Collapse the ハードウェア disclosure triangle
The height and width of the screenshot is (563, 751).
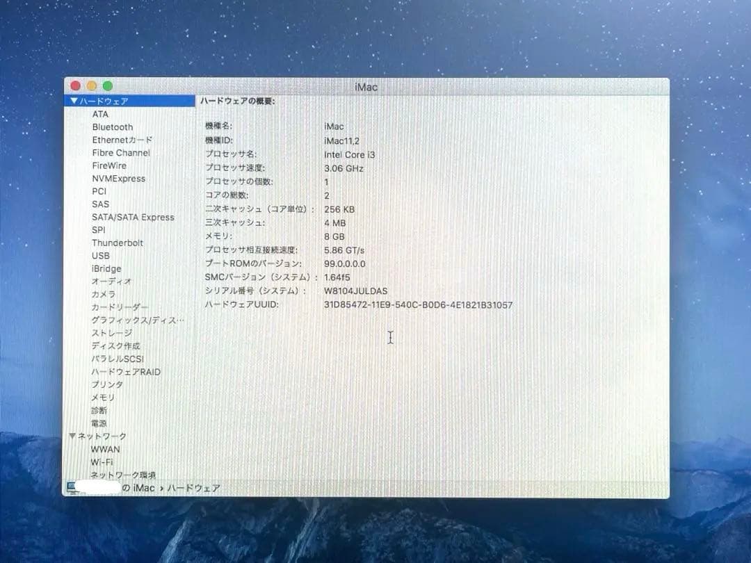(x=73, y=101)
